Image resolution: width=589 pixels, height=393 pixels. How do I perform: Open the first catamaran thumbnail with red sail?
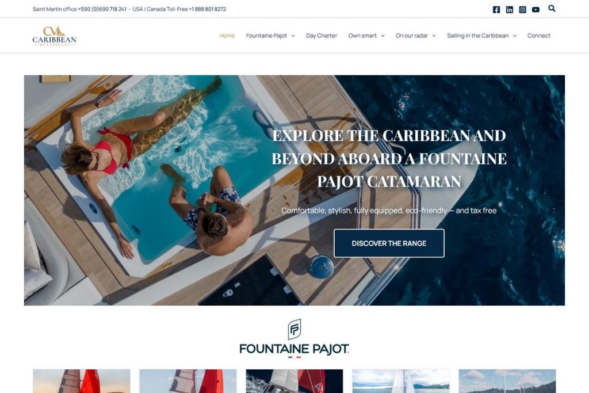(82, 381)
